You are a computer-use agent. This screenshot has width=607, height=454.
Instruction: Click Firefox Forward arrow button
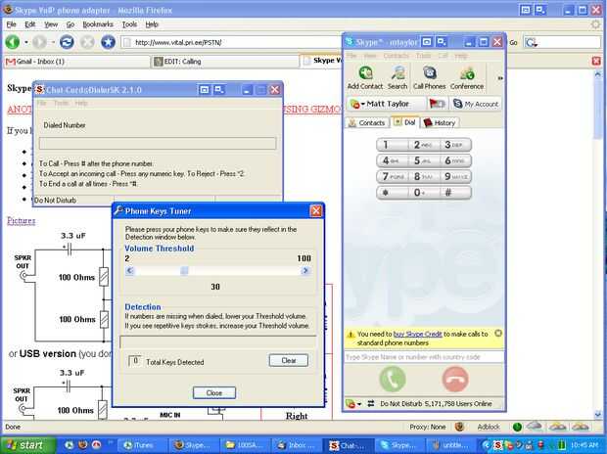click(x=39, y=42)
